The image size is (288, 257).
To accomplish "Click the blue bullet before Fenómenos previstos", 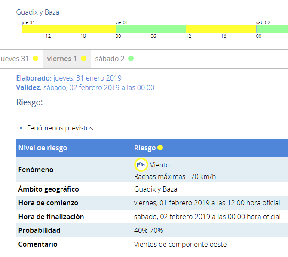I will pos(21,128).
